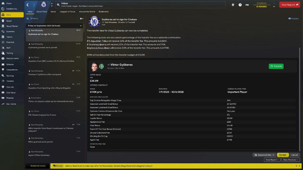
Task: Collapse the Friday 1st September message group
Action: pyautogui.click(x=81, y=25)
